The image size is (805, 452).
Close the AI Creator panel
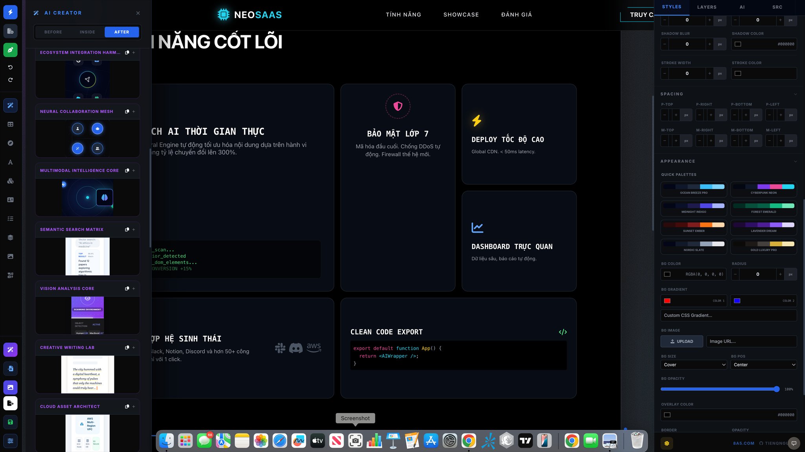coord(138,13)
